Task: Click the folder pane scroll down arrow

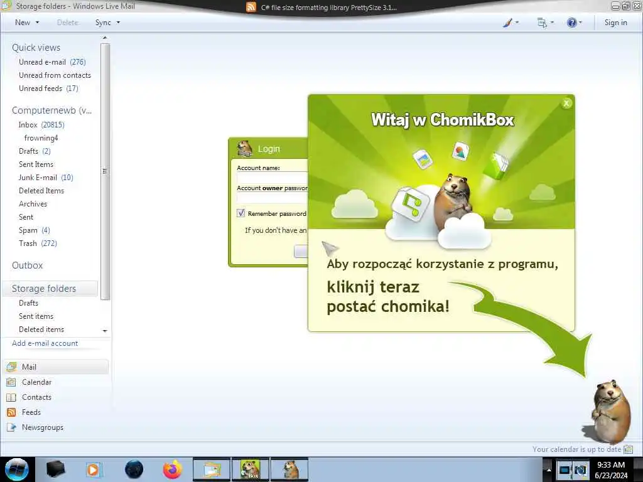Action: point(105,331)
